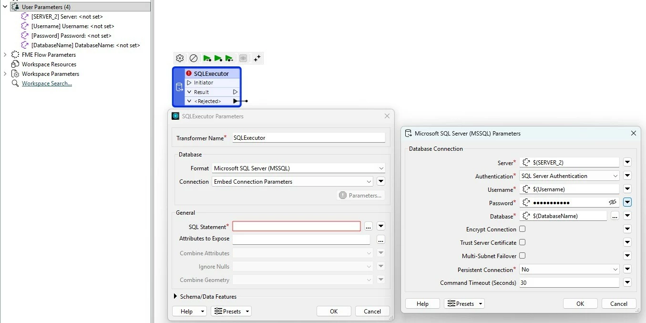Click Help in MSSQL Parameters dialog
This screenshot has width=646, height=323.
pyautogui.click(x=422, y=303)
